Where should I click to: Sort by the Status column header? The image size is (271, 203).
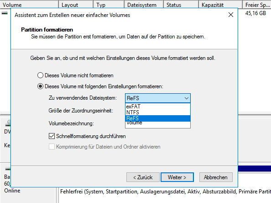pos(181,5)
